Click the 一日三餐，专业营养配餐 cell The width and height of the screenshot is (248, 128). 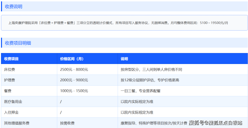(x=183, y=91)
